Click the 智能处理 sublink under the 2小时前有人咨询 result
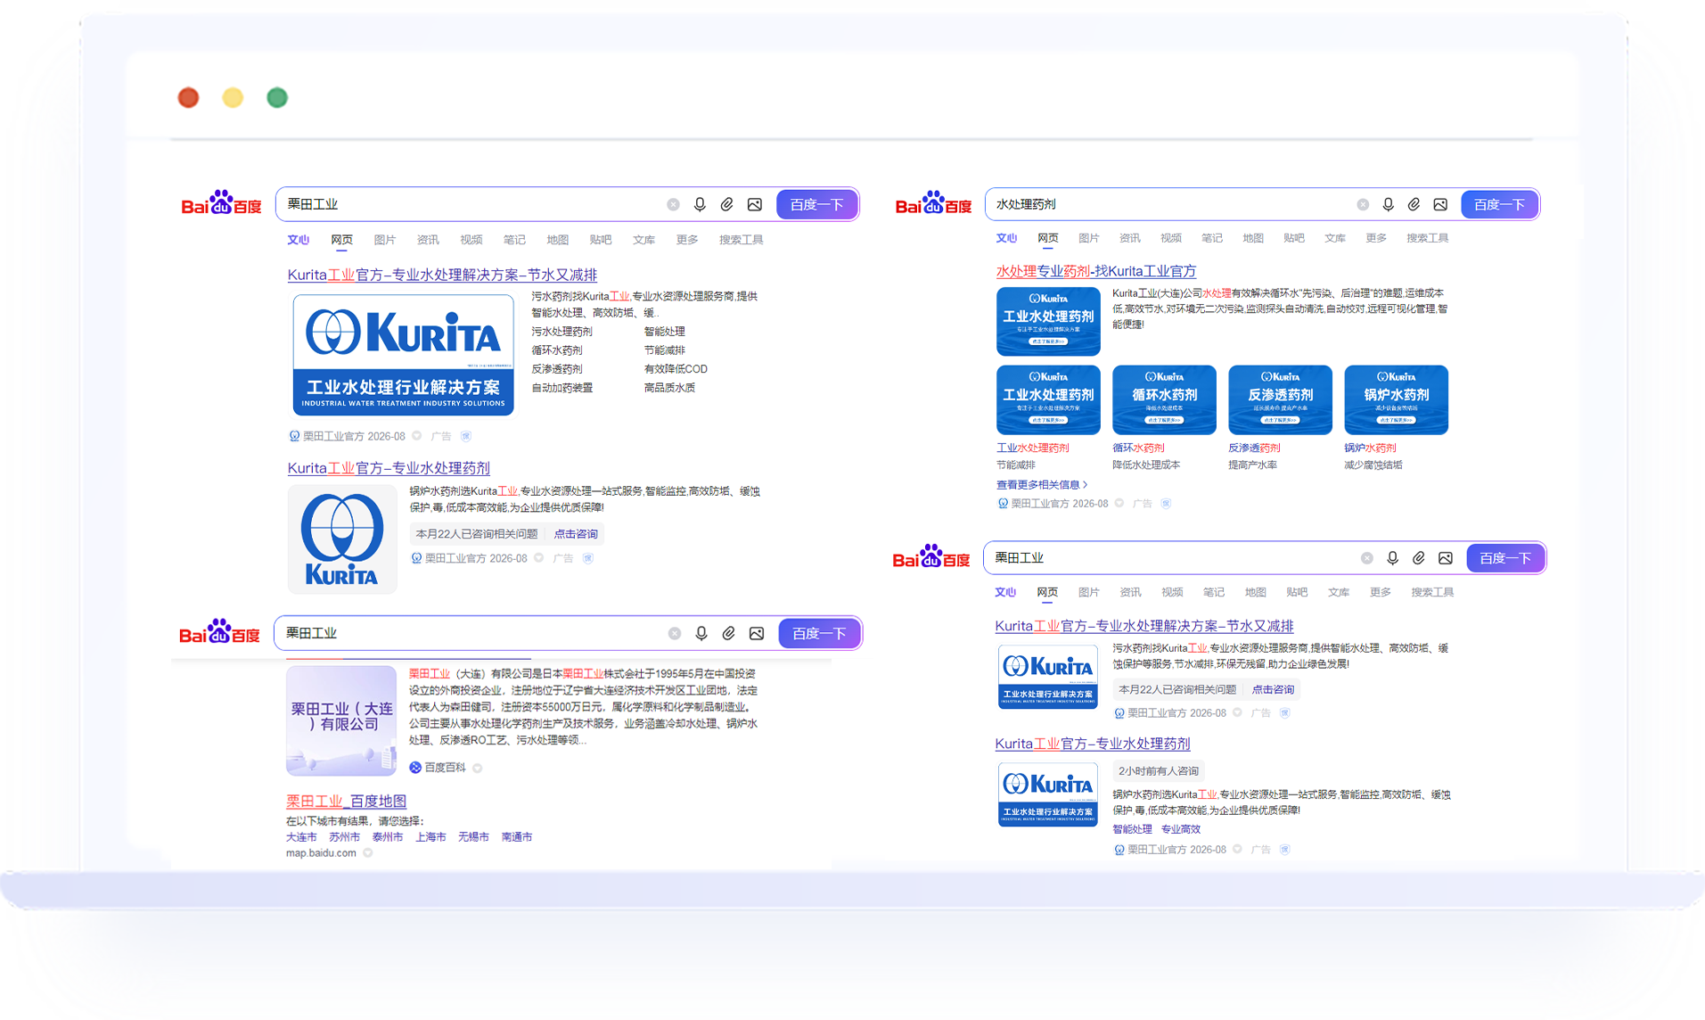The height and width of the screenshot is (1020, 1705). pos(1132,829)
